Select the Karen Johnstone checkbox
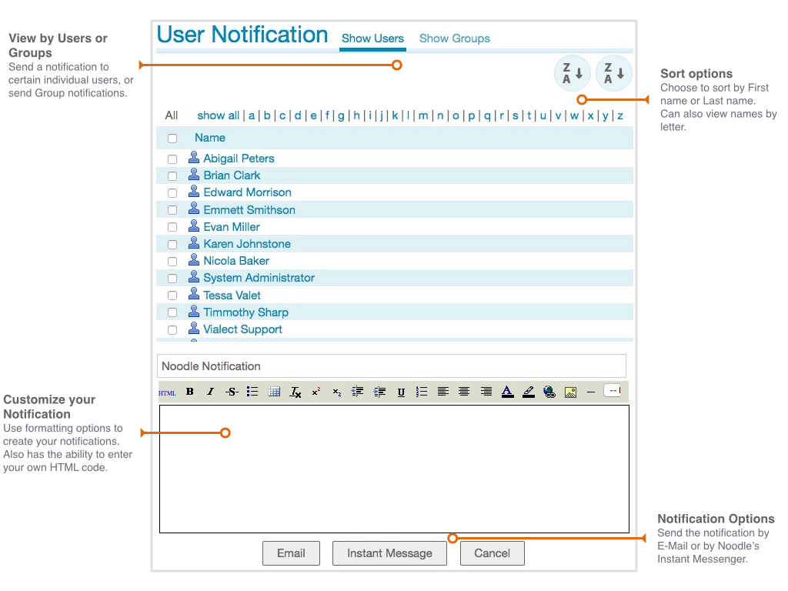This screenshot has height=591, width=788. tap(172, 244)
